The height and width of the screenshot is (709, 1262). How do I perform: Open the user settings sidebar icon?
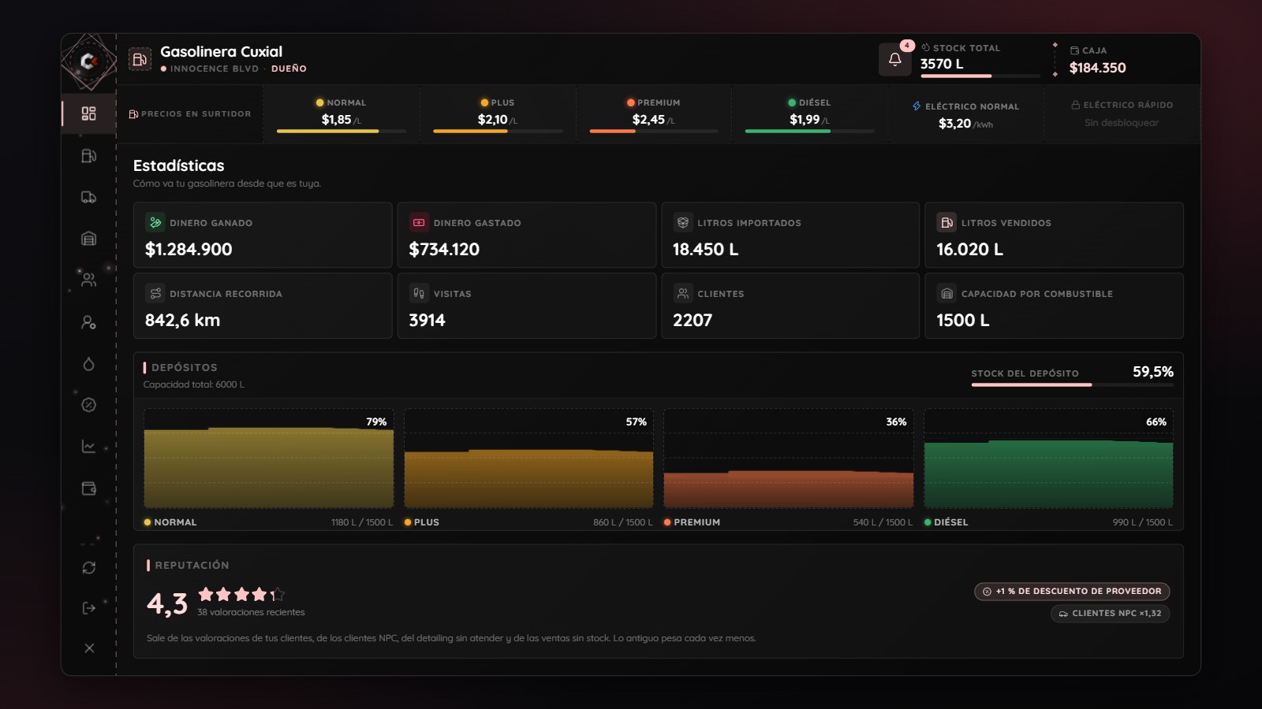88,322
